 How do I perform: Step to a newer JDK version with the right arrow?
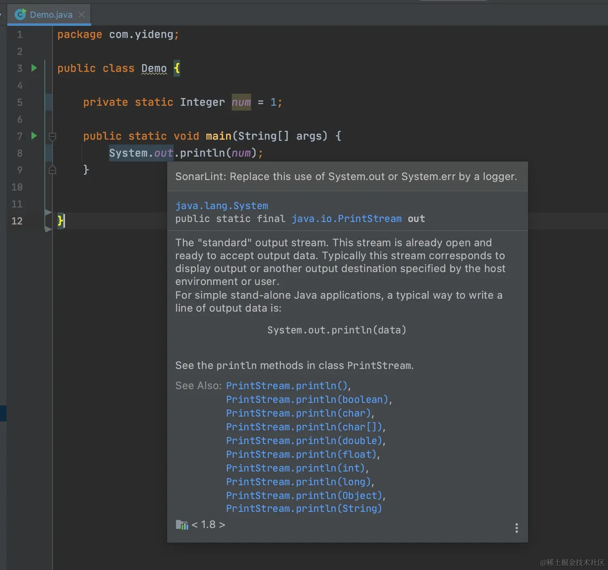[x=222, y=524]
